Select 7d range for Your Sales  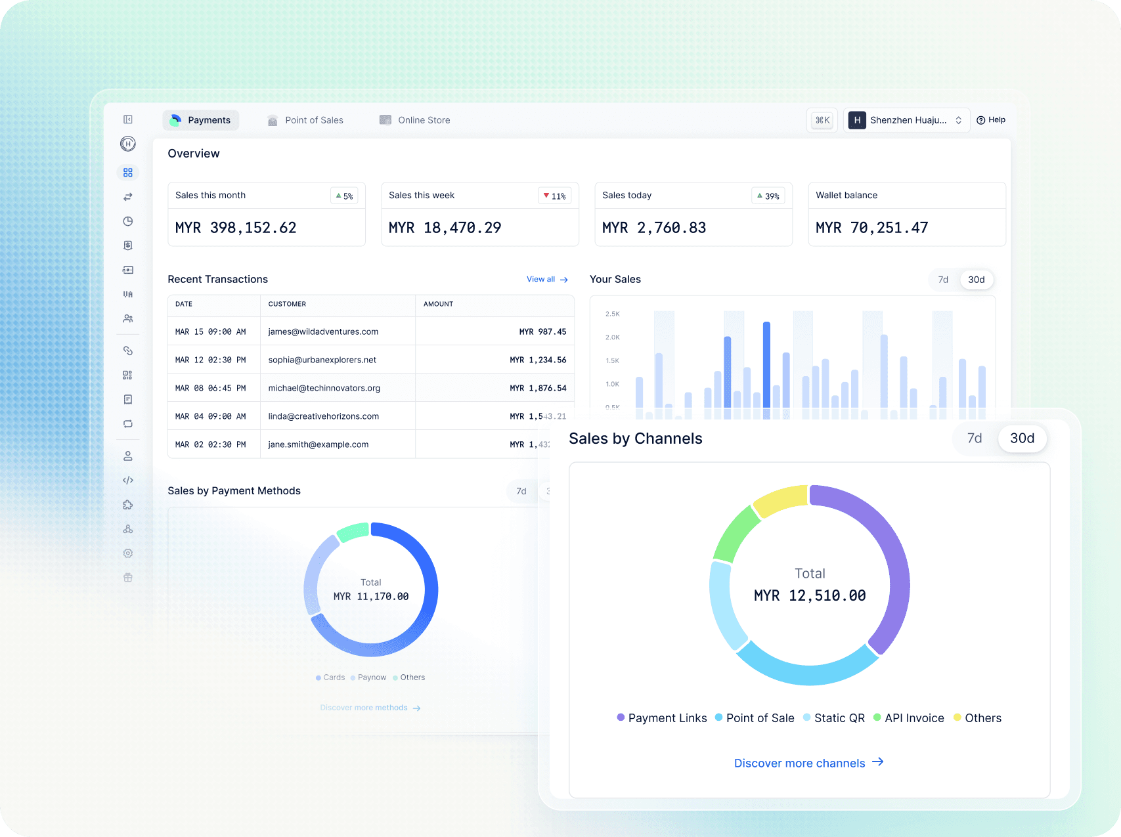943,280
